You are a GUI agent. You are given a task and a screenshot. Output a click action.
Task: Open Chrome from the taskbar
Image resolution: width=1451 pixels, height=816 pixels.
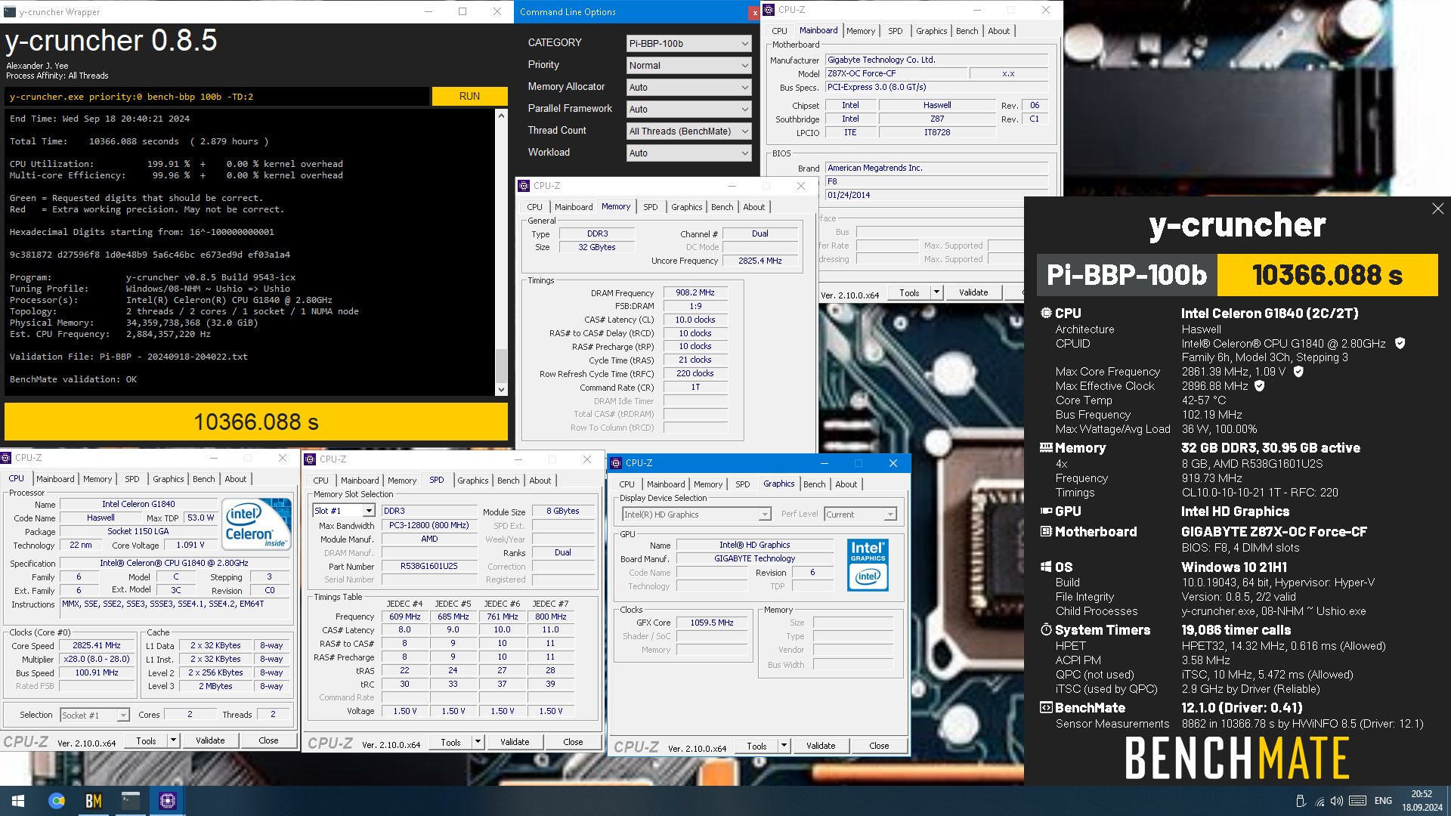pyautogui.click(x=57, y=801)
